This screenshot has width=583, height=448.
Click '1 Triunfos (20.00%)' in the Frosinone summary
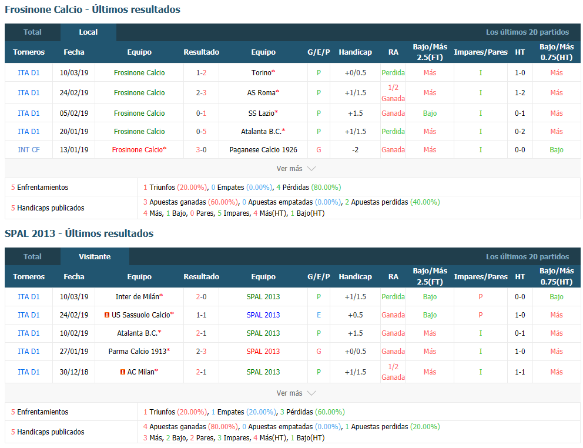point(176,188)
